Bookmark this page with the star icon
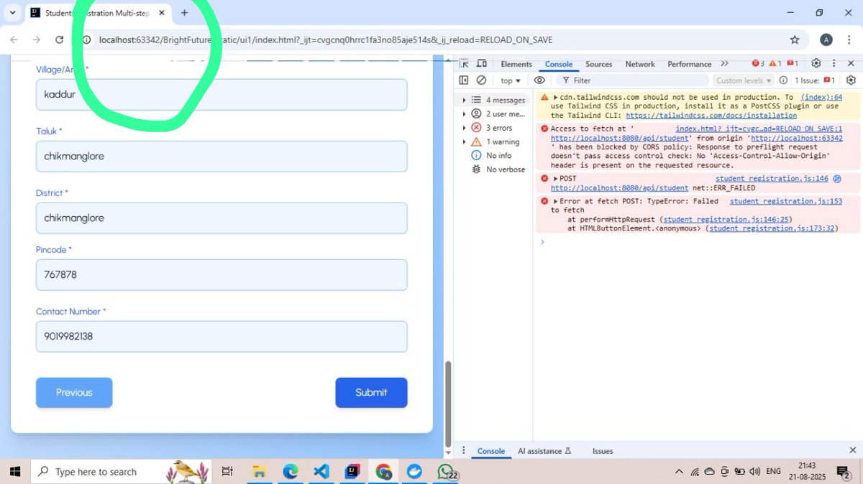This screenshot has height=484, width=863. click(x=795, y=39)
